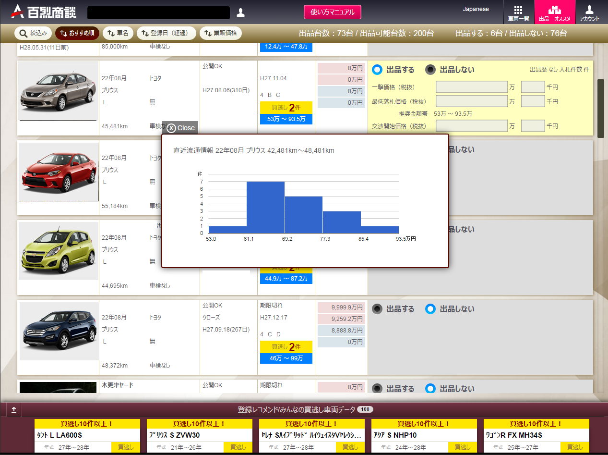Click 買逃し on the ﾌﾟﾘｳｽ S ZVW30 card
The image size is (608, 455).
(x=238, y=447)
